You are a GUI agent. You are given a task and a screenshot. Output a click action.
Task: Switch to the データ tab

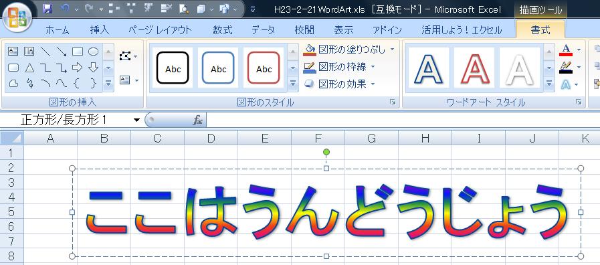click(x=264, y=30)
